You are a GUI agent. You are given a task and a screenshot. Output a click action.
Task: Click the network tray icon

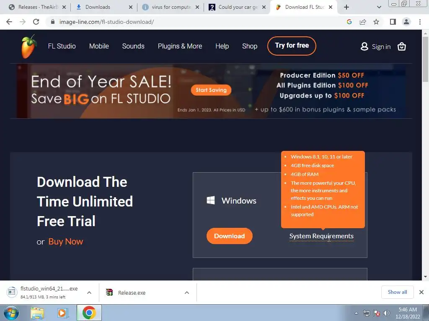[366, 313]
